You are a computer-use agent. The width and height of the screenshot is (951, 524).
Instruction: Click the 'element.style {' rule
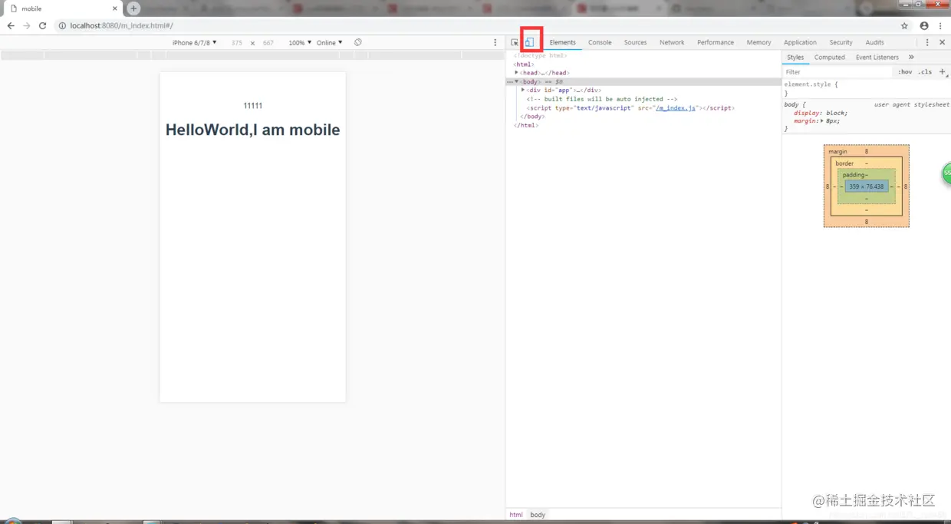pos(811,84)
